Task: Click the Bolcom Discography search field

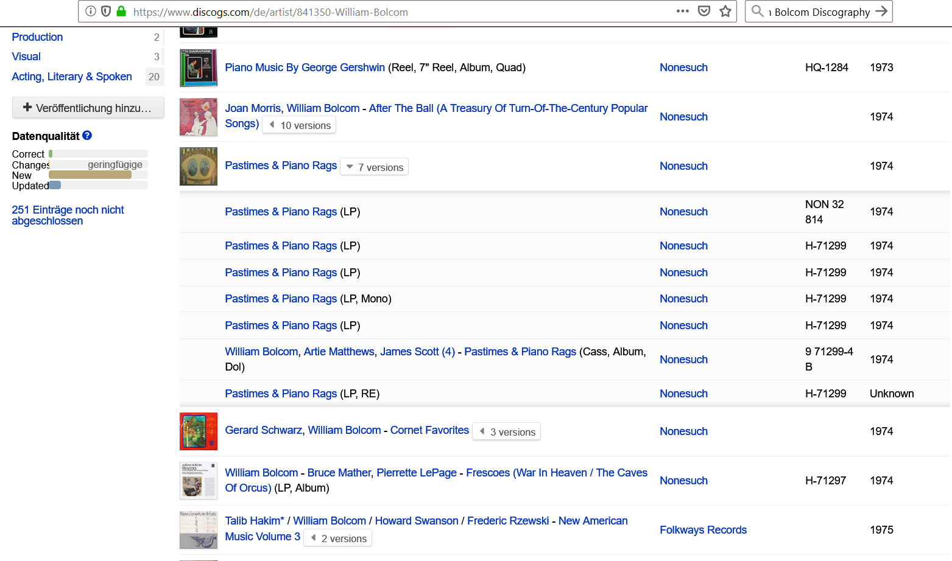Action: [x=820, y=12]
